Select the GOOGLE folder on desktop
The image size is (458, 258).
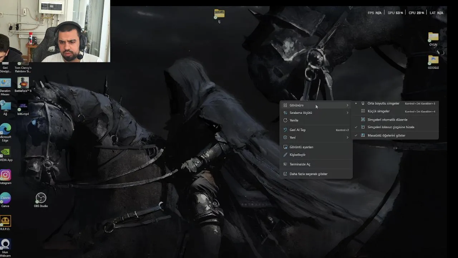coord(433,62)
